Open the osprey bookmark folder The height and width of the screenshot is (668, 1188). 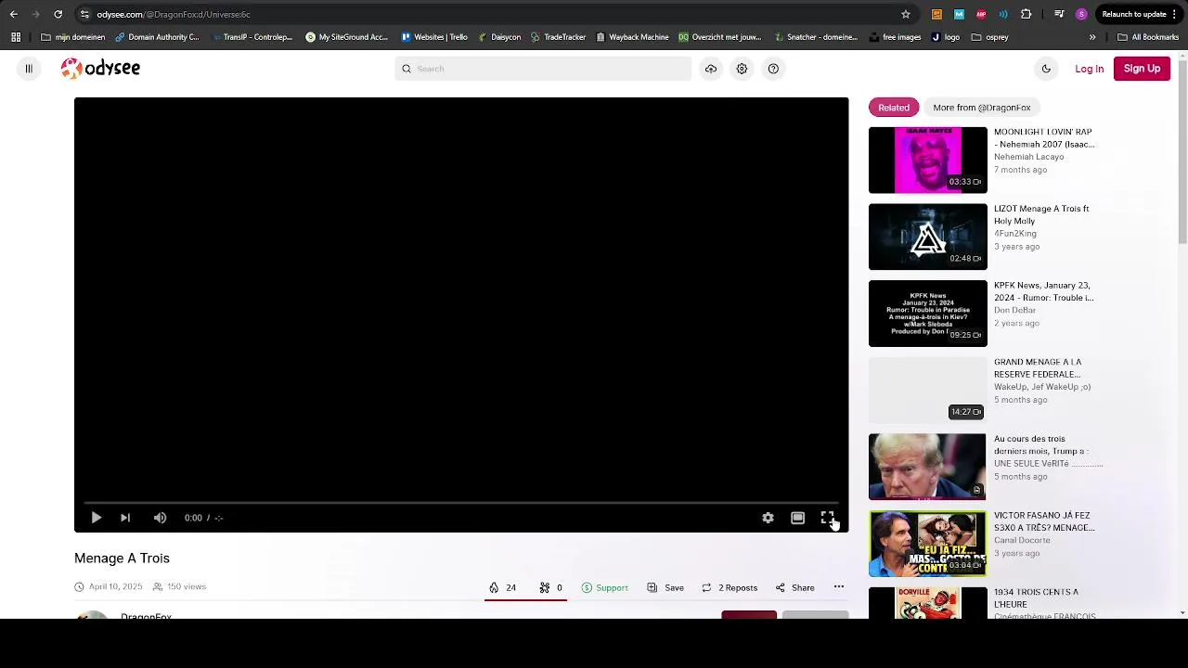989,37
